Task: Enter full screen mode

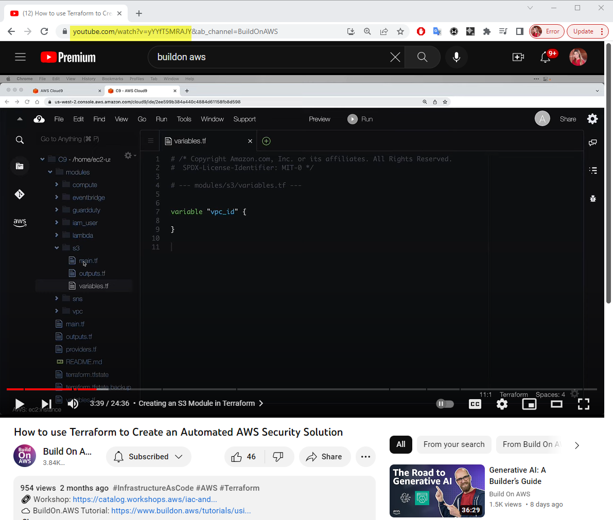Action: pos(584,404)
